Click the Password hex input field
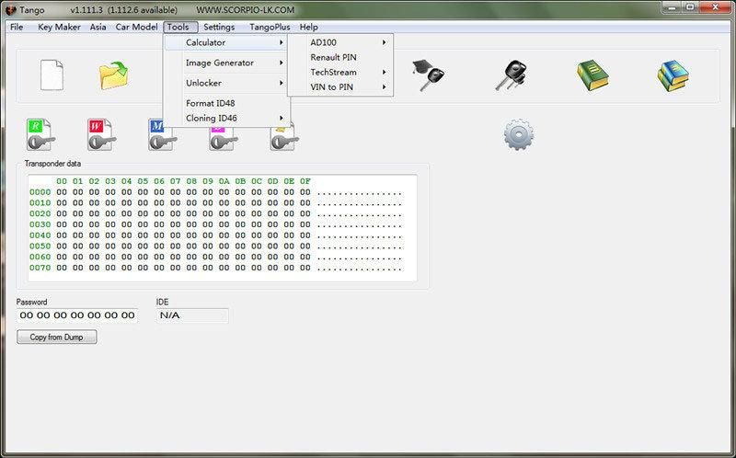 coord(77,315)
